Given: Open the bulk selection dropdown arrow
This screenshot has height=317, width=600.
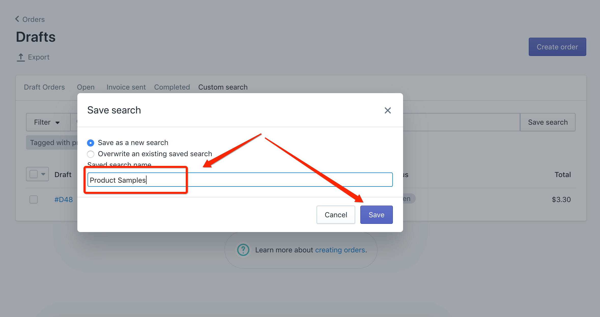Looking at the screenshot, I should tap(43, 174).
